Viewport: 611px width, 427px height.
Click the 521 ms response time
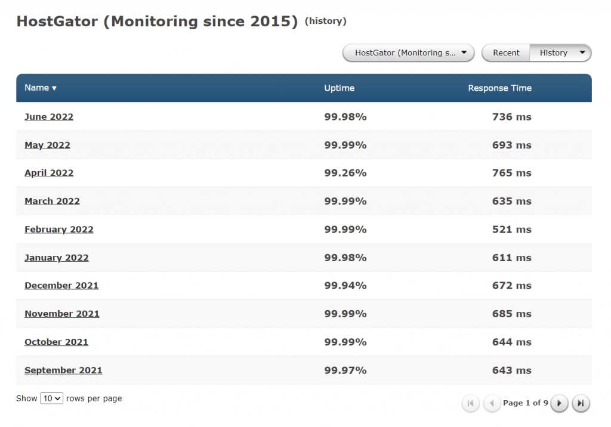coord(511,230)
